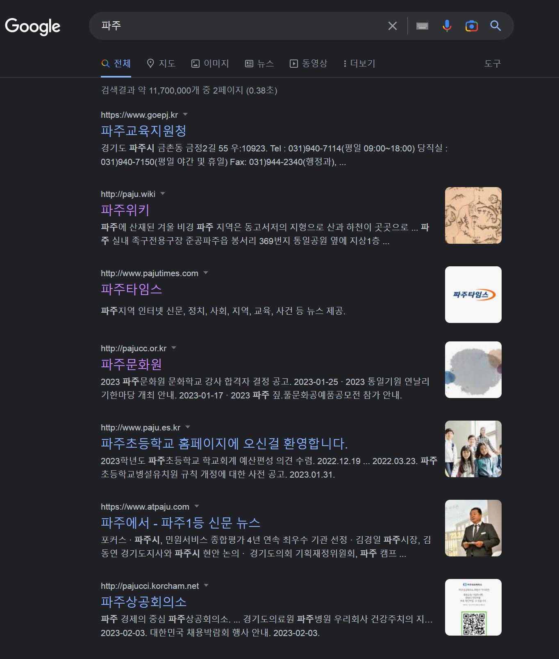Open the 도구 search tools
This screenshot has height=659, width=559.
coord(492,64)
